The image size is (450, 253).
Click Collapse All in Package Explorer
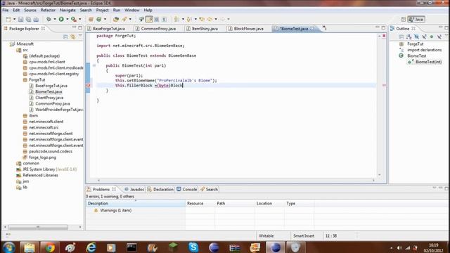(x=65, y=37)
